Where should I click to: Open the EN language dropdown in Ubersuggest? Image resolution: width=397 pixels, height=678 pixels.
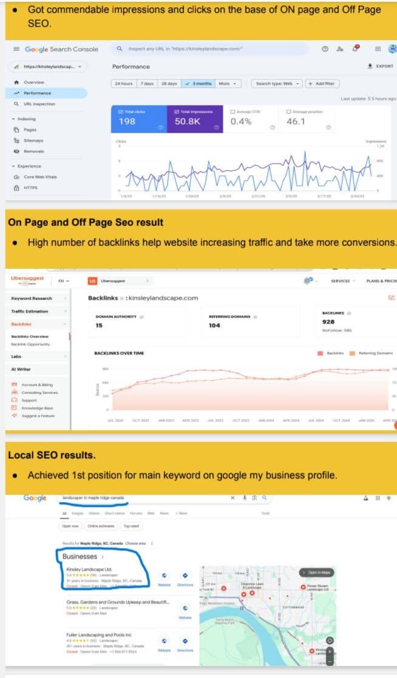(64, 281)
